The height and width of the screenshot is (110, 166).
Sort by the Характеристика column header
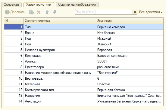click(x=60, y=21)
